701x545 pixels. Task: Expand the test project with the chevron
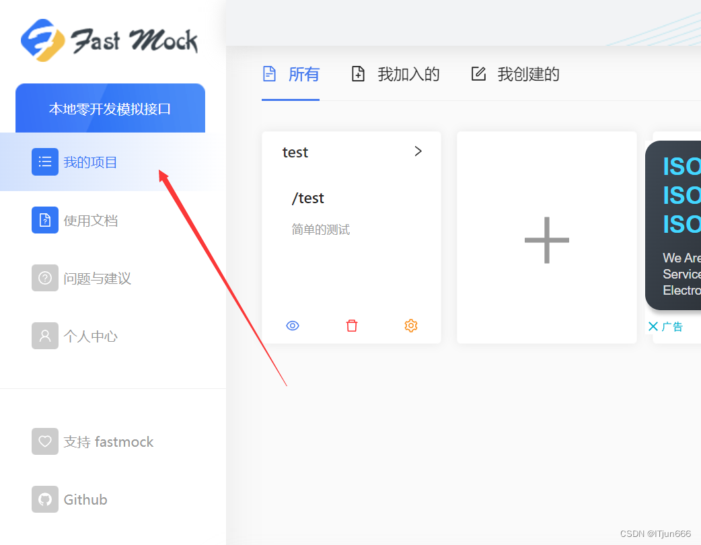click(x=418, y=152)
